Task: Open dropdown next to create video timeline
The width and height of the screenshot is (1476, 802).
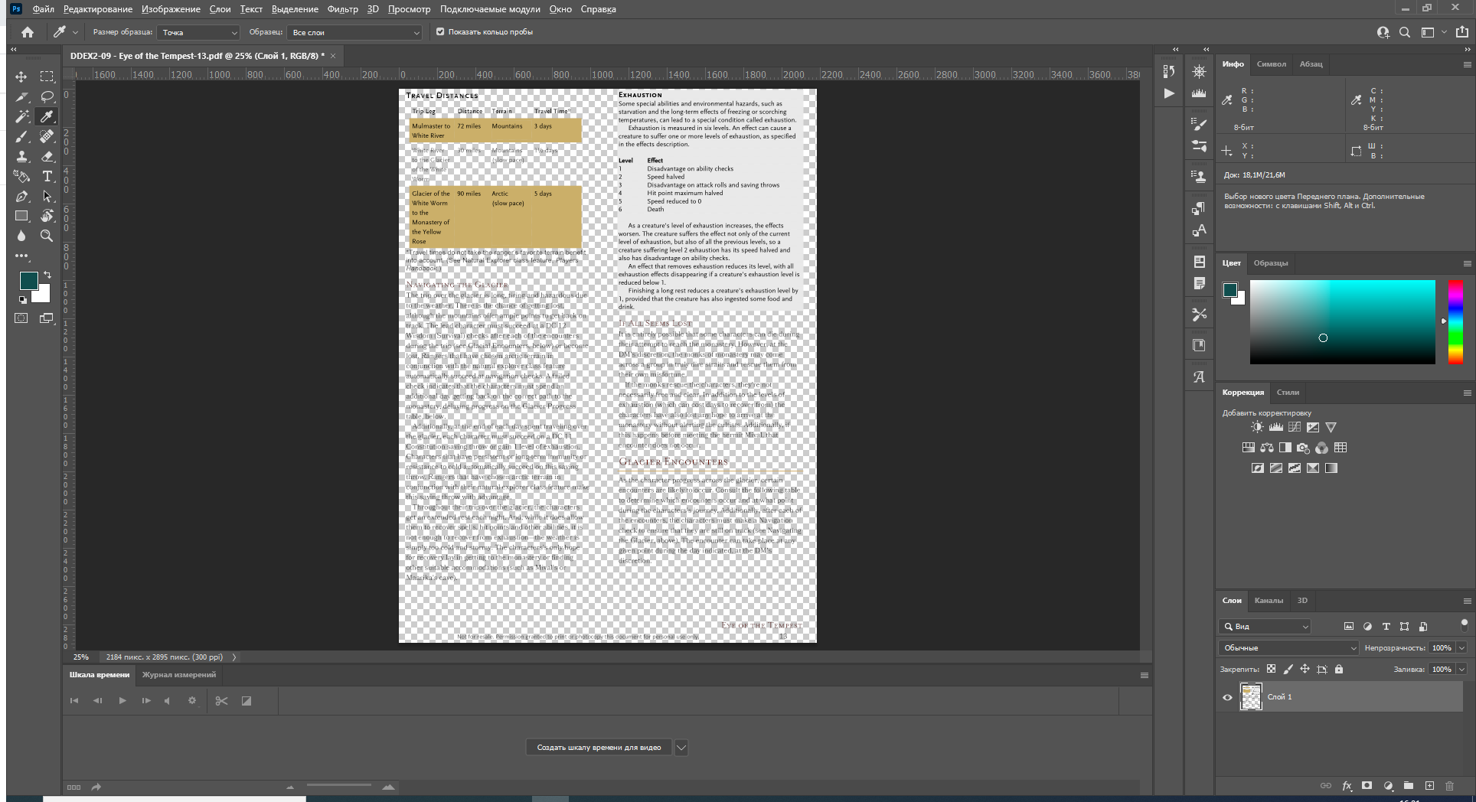Action: pos(681,748)
